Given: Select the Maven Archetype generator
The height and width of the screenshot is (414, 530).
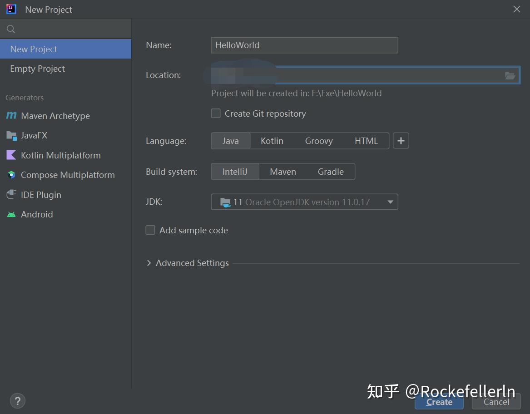Looking at the screenshot, I should click(54, 116).
